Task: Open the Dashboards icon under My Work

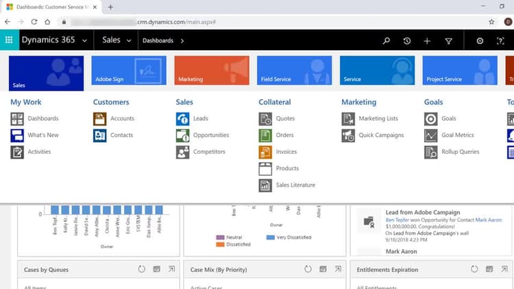Action: coord(17,119)
